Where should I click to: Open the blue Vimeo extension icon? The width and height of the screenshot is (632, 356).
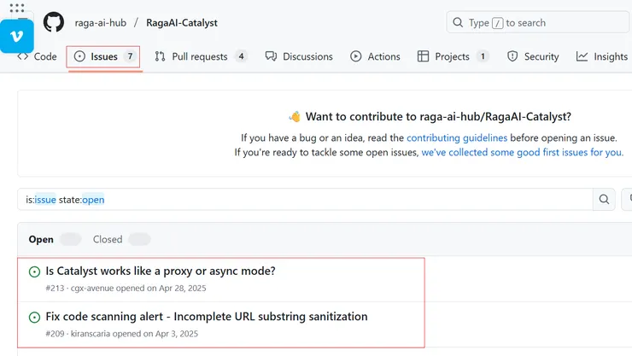tap(17, 36)
